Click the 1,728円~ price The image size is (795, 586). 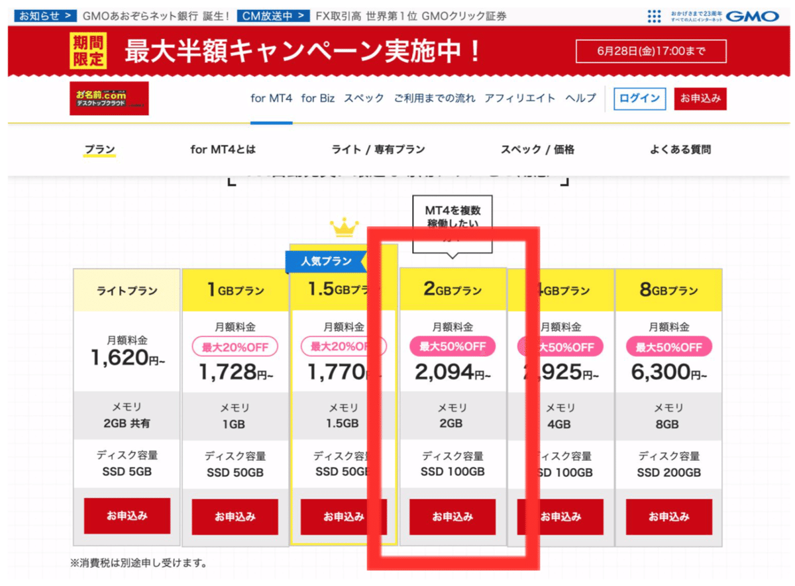coord(236,372)
